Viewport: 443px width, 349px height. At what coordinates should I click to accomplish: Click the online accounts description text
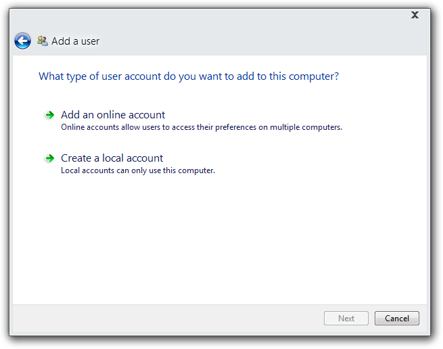201,127
